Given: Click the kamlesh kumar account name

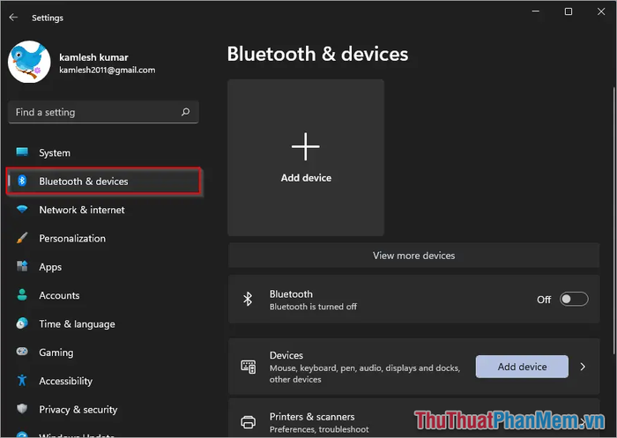Looking at the screenshot, I should tap(93, 57).
